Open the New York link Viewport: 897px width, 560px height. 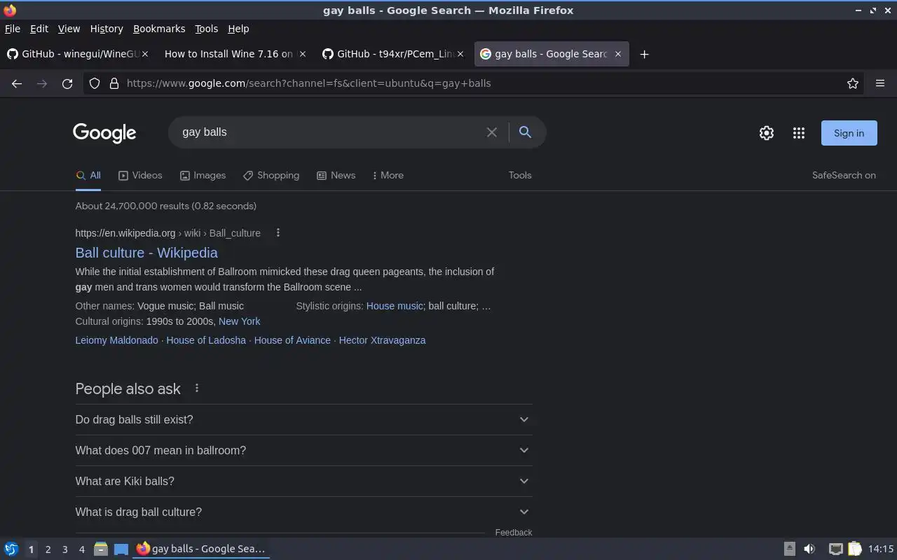coord(239,321)
